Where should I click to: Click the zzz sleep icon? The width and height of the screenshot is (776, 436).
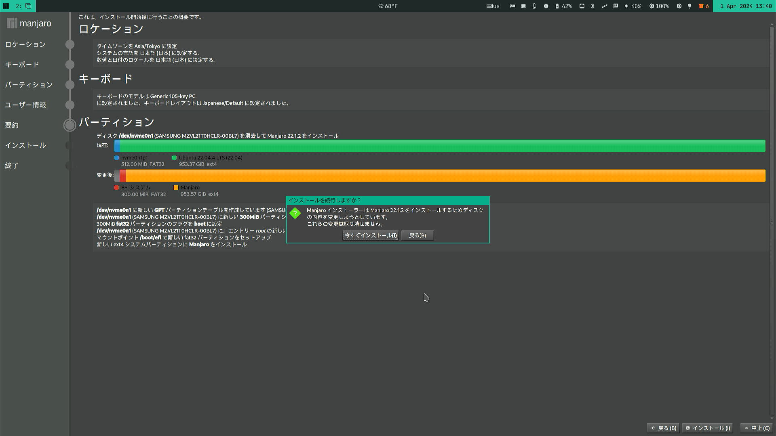[x=605, y=6]
